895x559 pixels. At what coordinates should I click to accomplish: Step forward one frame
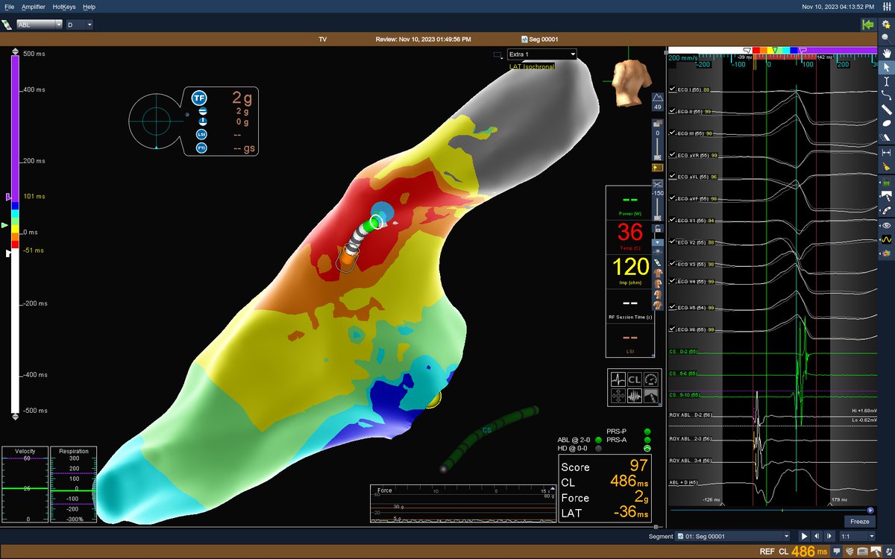pos(829,536)
